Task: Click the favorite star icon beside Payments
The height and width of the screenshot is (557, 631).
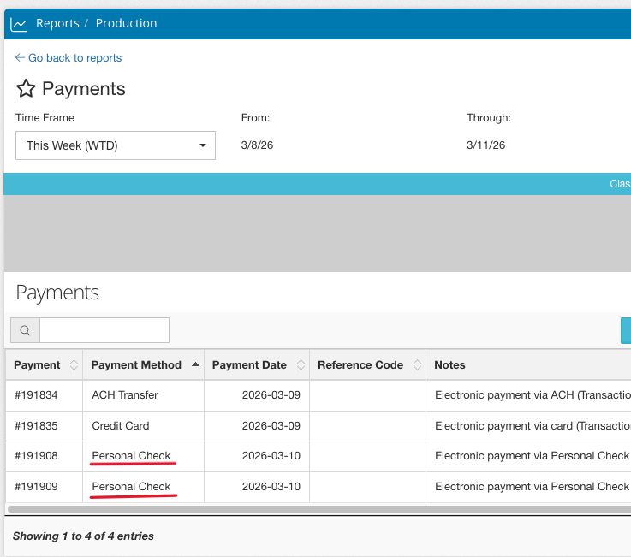Action: (x=26, y=89)
